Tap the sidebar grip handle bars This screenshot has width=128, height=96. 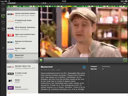3,48
